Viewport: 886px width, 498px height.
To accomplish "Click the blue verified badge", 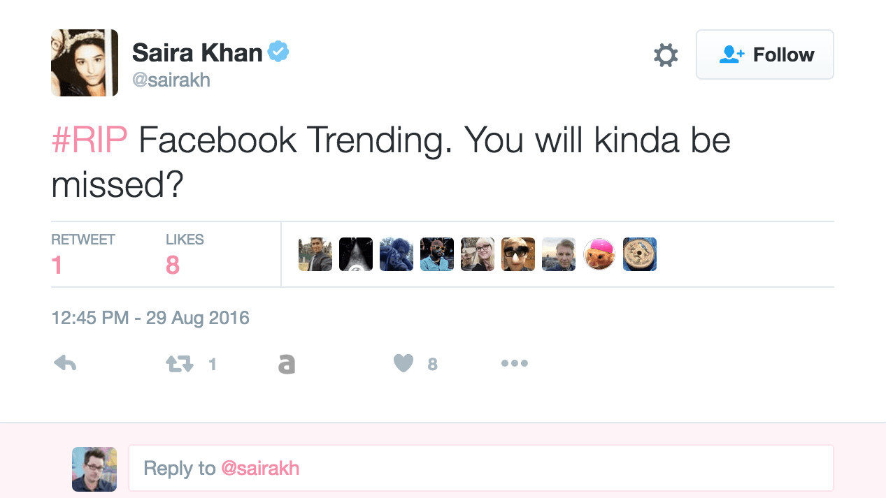I will 278,52.
